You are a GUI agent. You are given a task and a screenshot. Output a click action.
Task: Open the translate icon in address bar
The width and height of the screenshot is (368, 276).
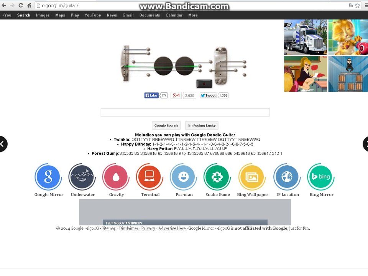tap(351, 5)
